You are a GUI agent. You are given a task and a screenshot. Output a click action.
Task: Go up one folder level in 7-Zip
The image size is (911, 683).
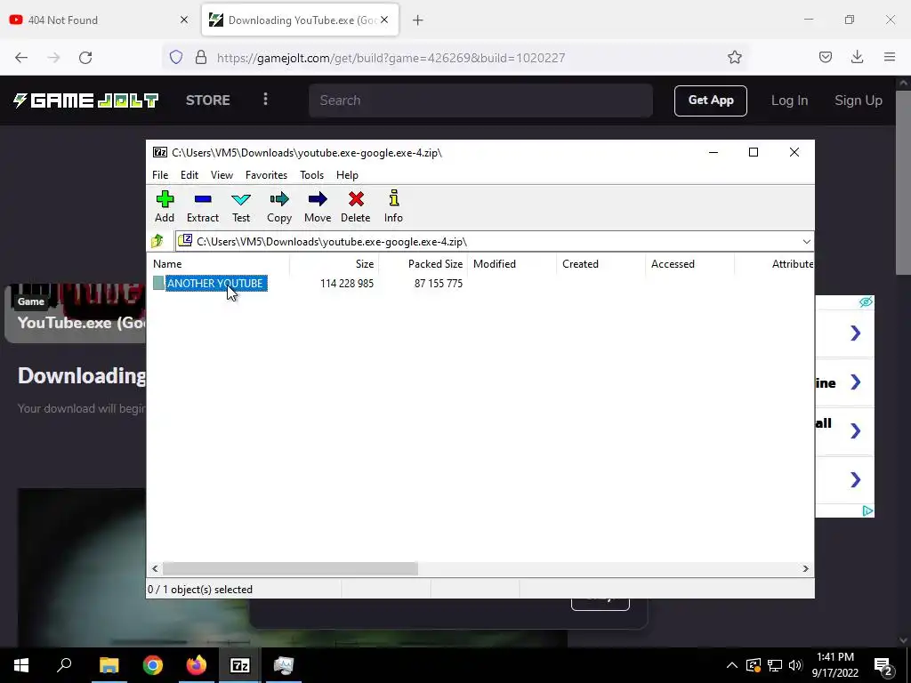pyautogui.click(x=157, y=241)
